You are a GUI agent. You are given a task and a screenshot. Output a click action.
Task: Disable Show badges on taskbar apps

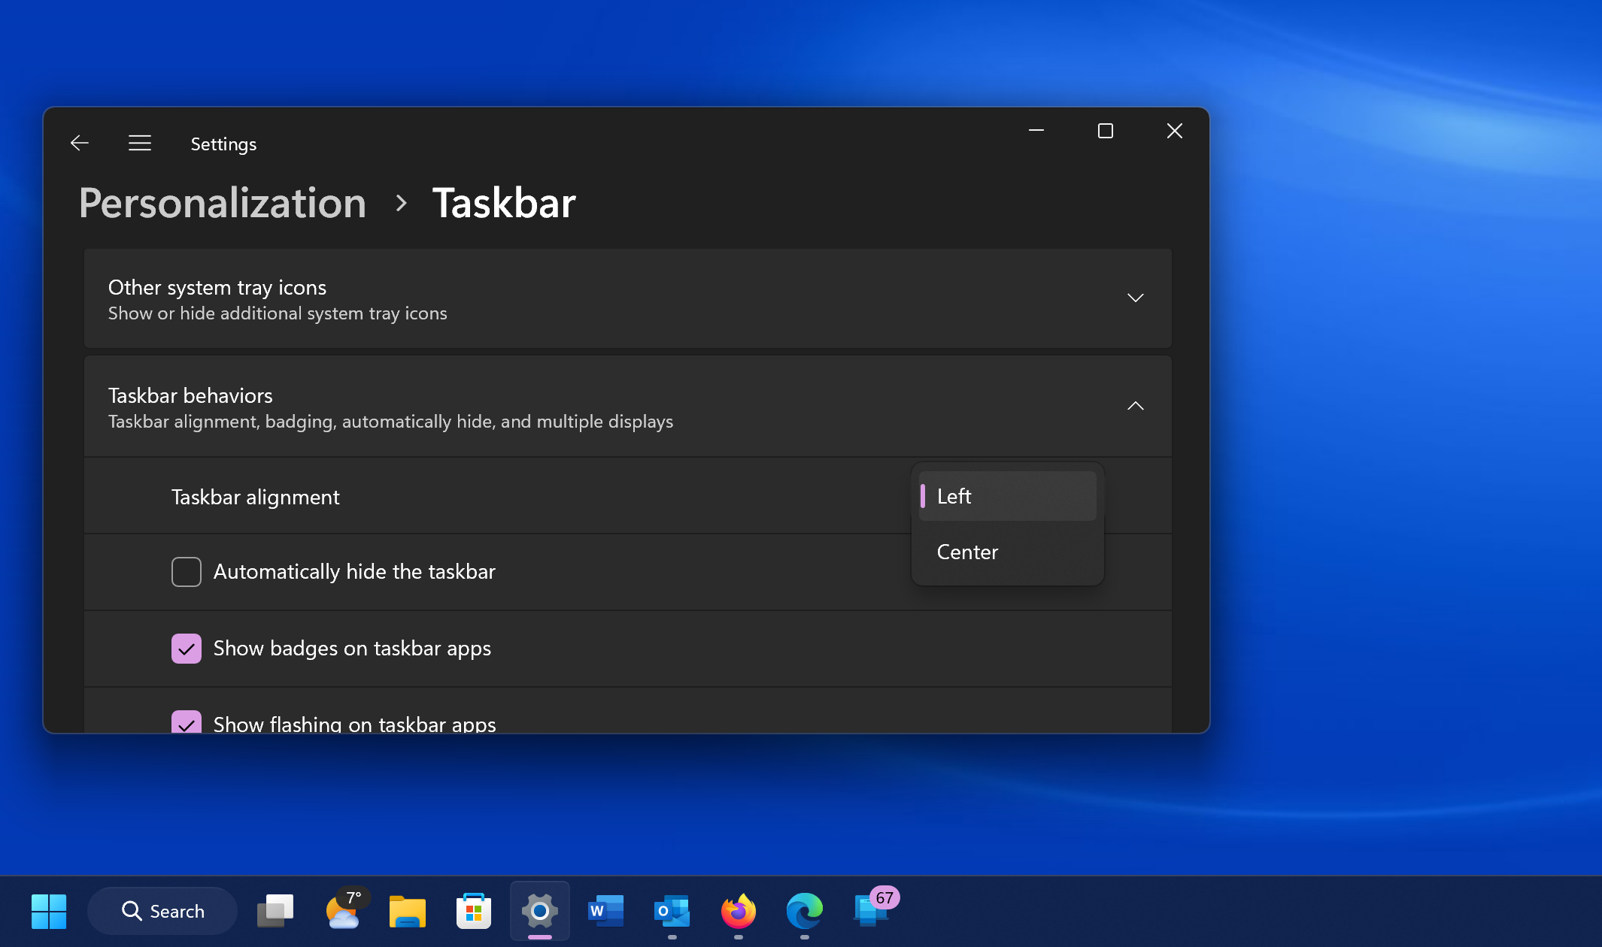(x=186, y=648)
